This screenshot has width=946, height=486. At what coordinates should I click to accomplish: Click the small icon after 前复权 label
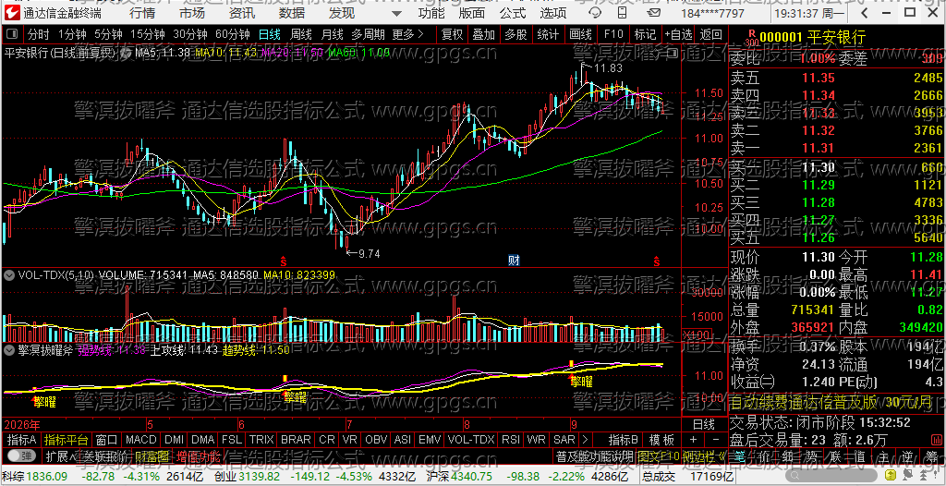127,54
